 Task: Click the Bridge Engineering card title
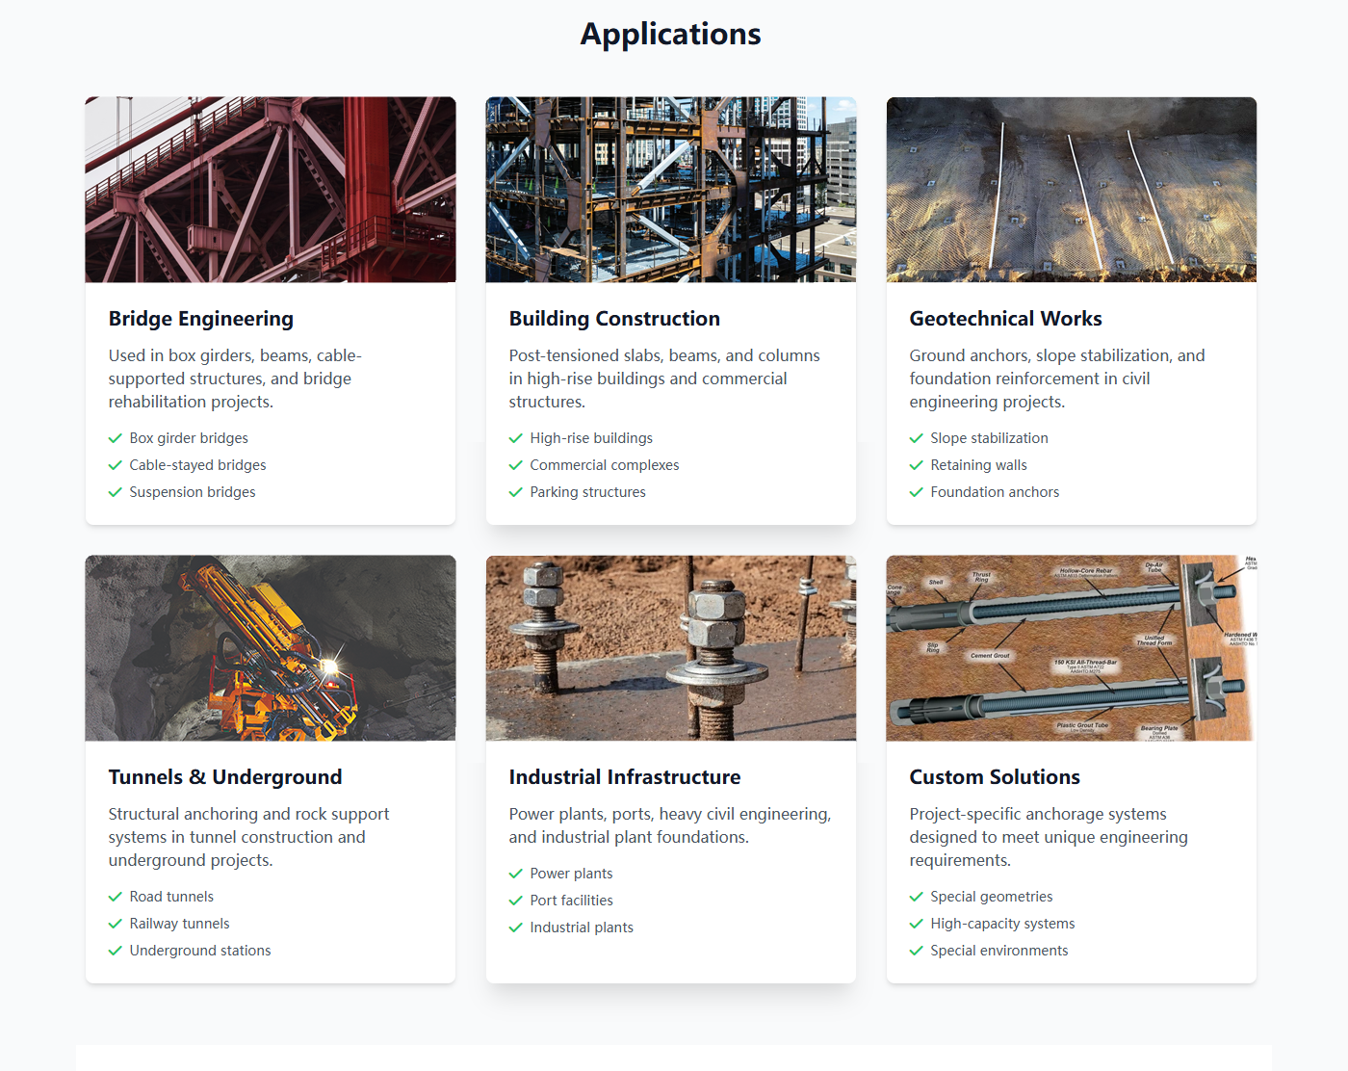pos(201,319)
